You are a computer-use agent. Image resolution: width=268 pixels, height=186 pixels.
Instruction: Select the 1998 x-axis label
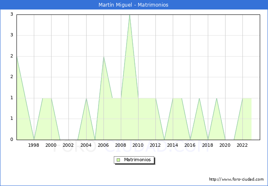[34, 145]
